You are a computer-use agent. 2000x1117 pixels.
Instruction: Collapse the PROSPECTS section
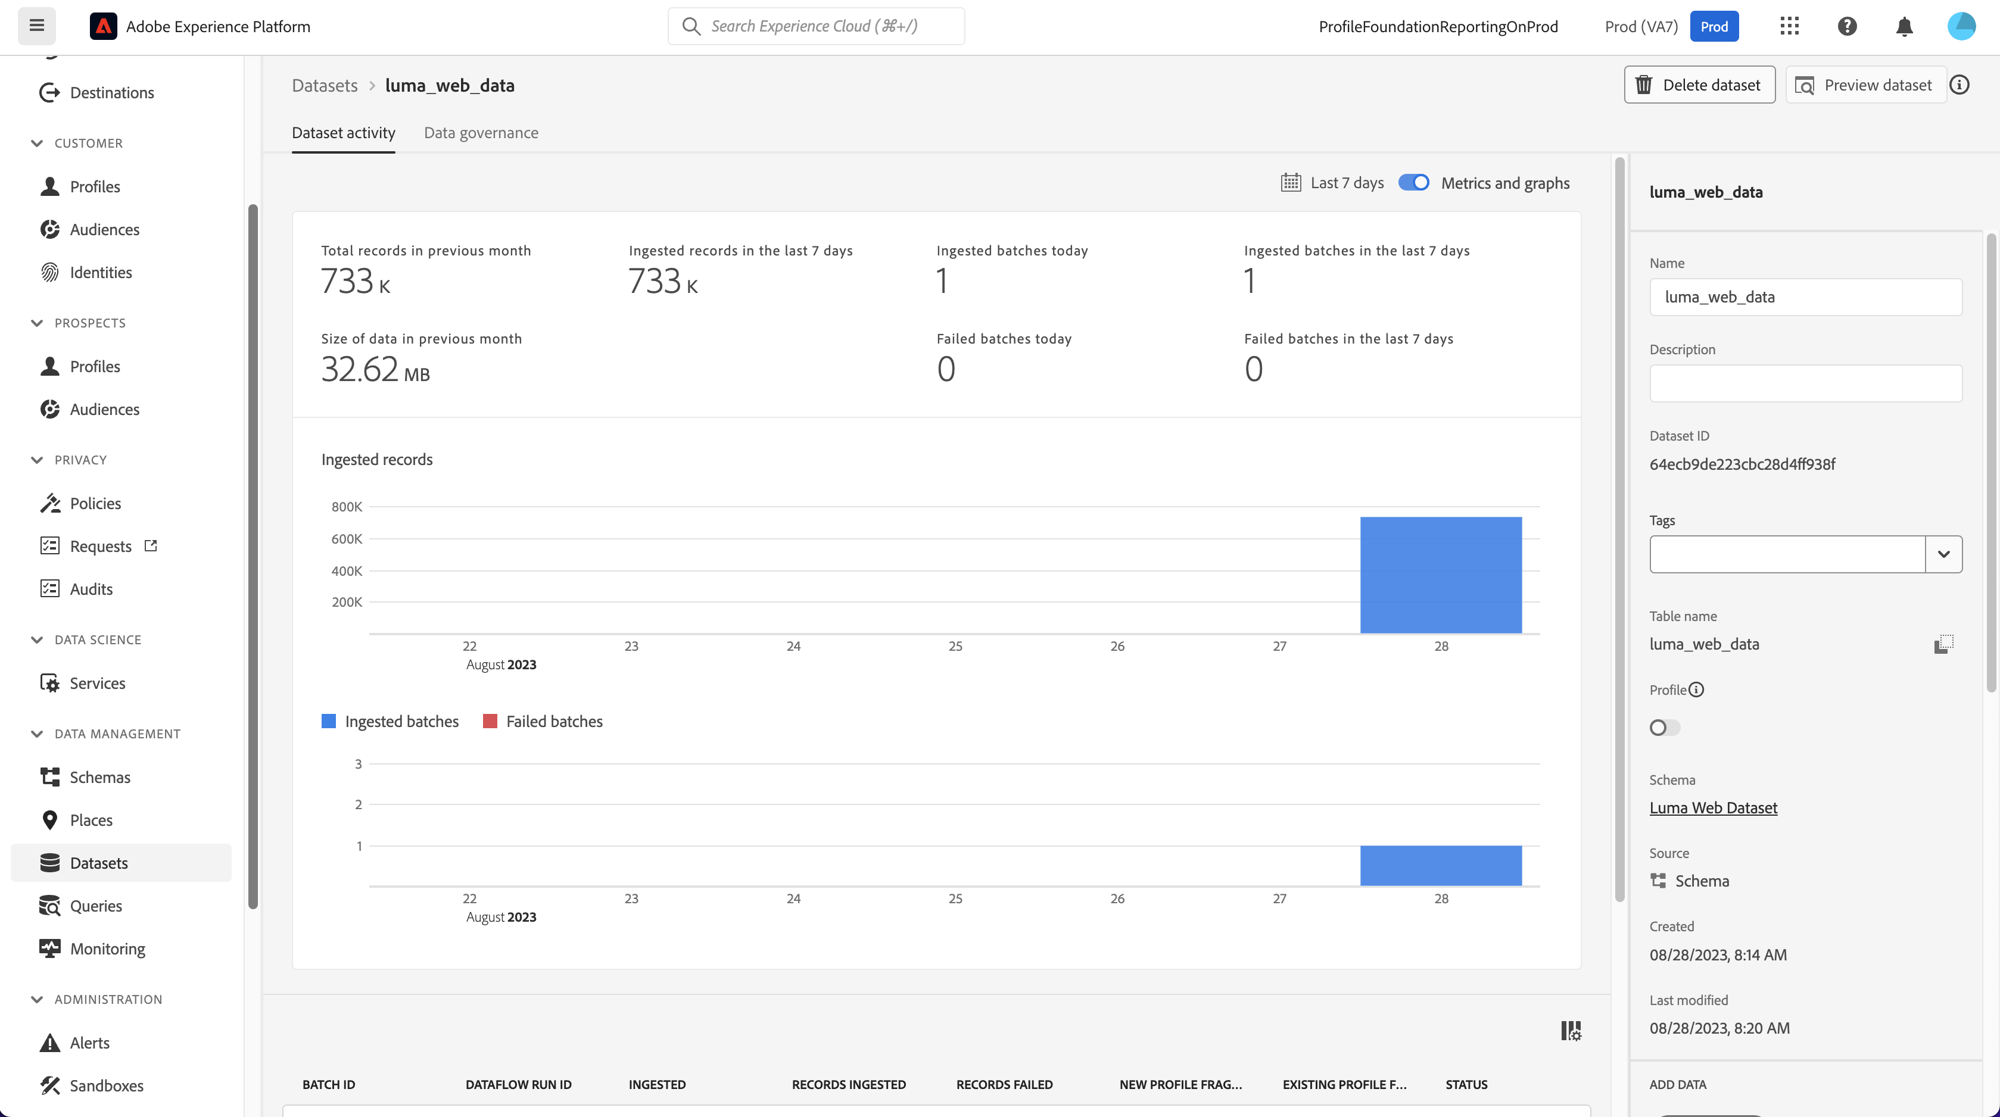(36, 323)
